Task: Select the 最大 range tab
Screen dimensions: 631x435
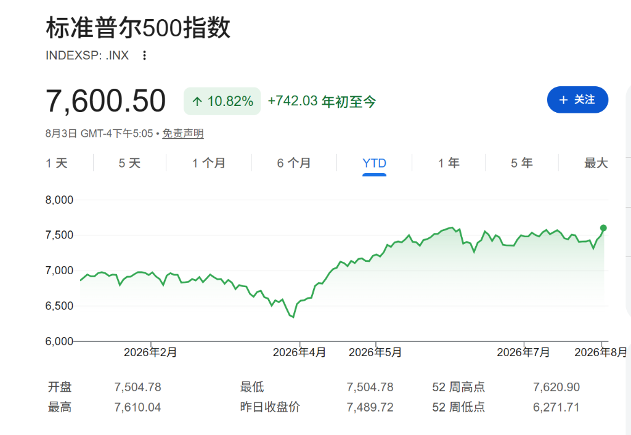Action: point(596,163)
